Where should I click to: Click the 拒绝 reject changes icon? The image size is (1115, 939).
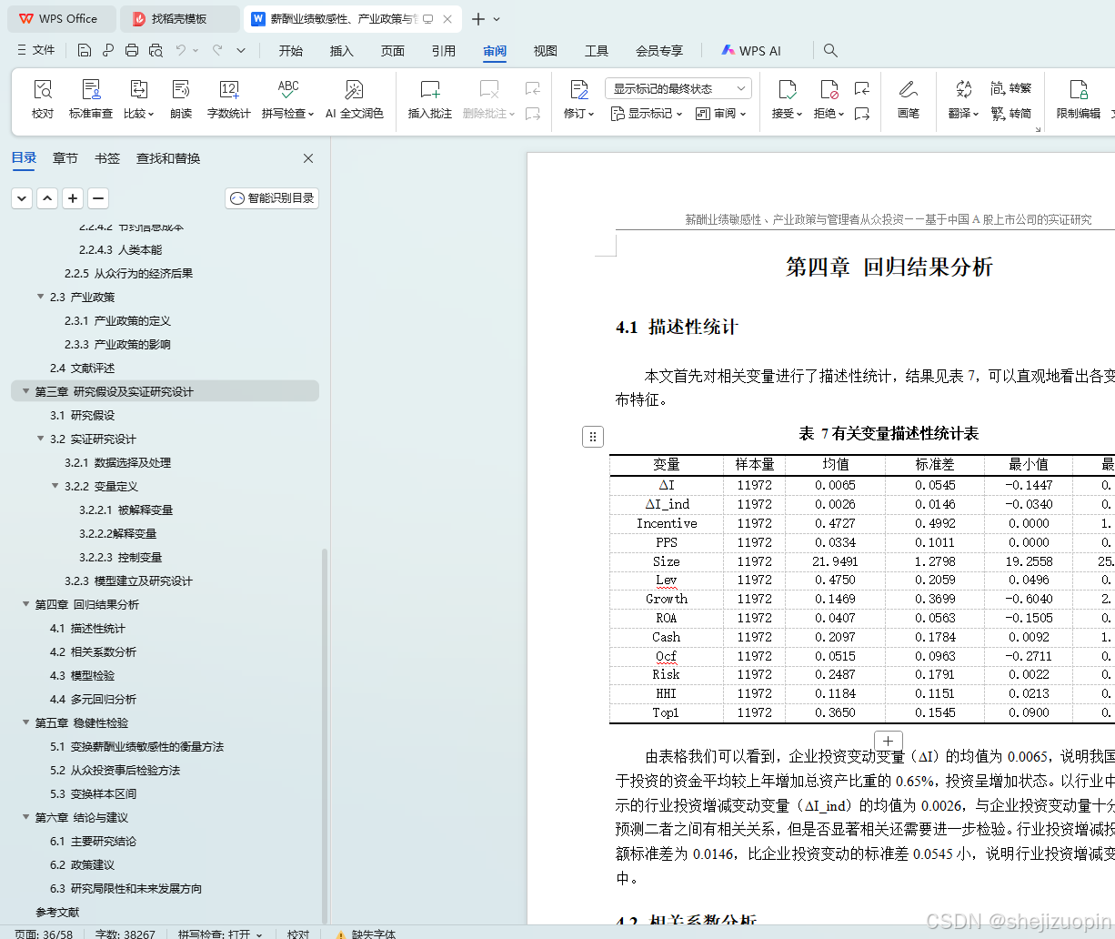829,89
